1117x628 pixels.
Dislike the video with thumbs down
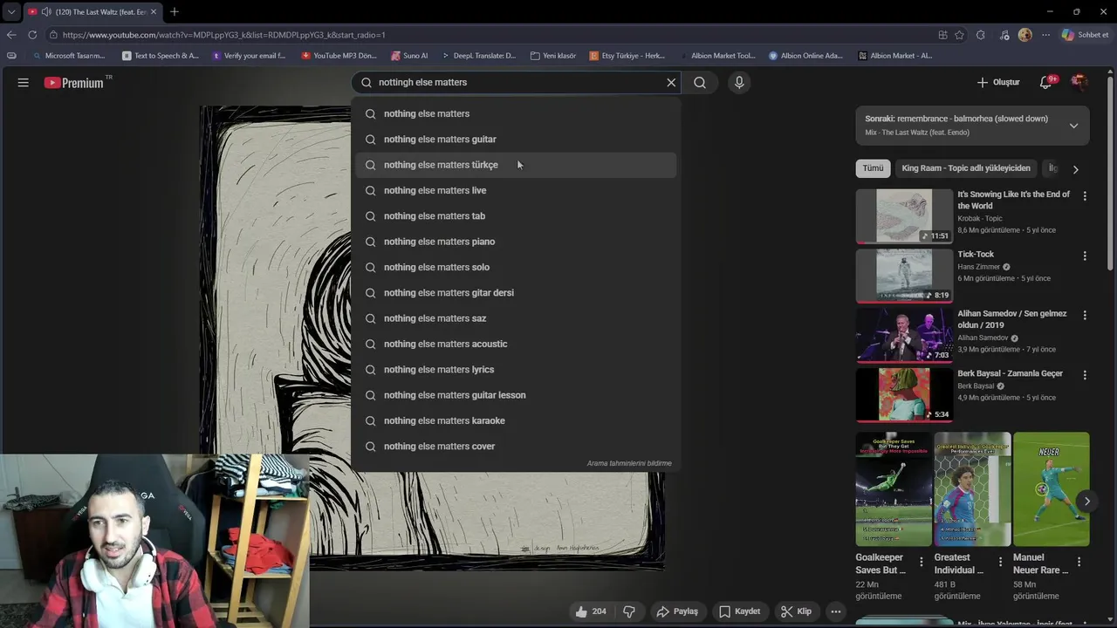tap(629, 611)
